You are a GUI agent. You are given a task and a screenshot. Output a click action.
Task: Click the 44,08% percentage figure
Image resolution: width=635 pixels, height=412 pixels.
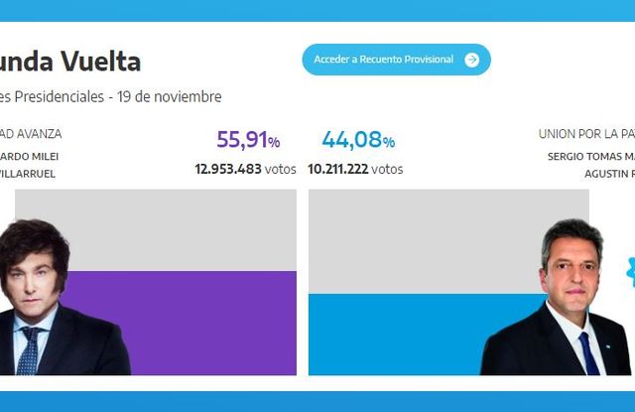click(x=358, y=140)
